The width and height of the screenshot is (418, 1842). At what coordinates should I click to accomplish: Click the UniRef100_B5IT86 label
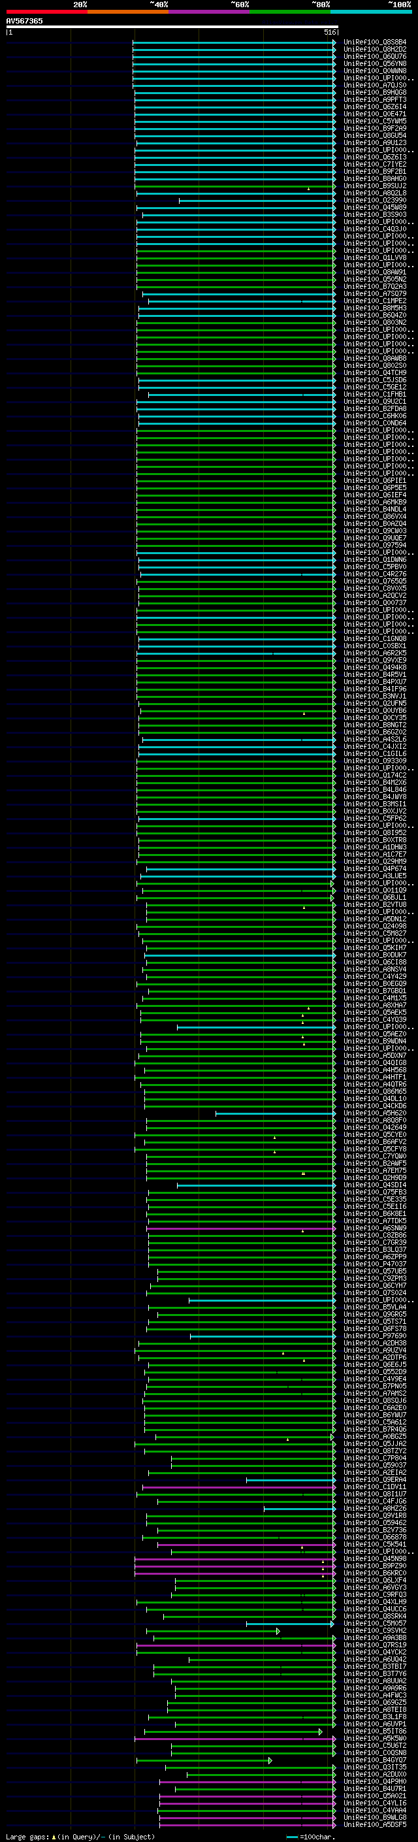coord(375,1731)
